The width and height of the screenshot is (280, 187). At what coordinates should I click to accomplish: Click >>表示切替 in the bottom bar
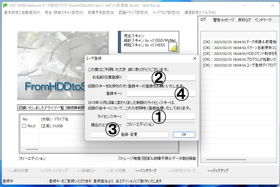19,171
